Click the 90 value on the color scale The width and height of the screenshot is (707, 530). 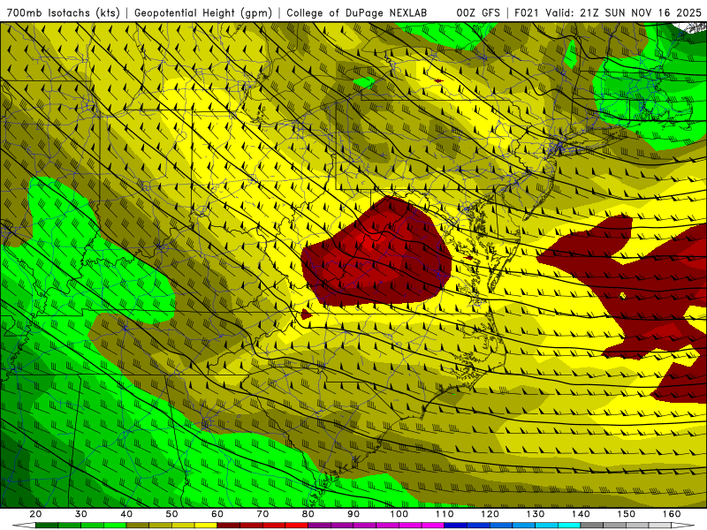[x=353, y=514]
